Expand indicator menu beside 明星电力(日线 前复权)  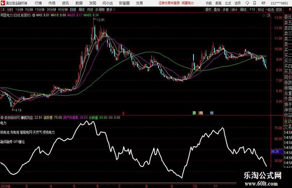(x=34, y=15)
